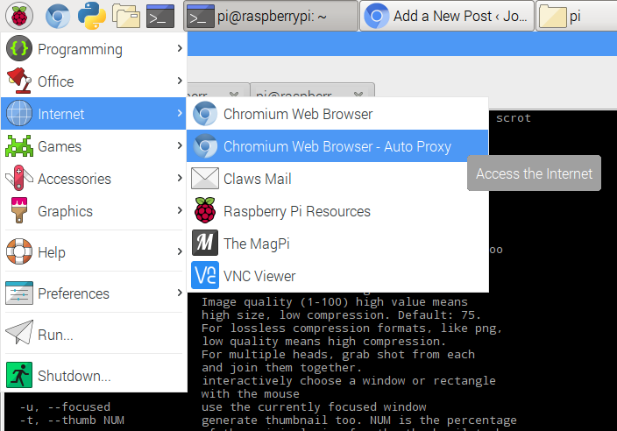Click the Chromium Auto Proxy icon
This screenshot has height=431, width=617.
point(204,146)
